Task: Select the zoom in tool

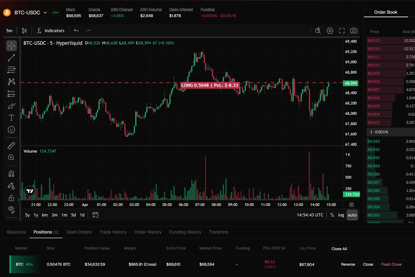Action: point(11,157)
